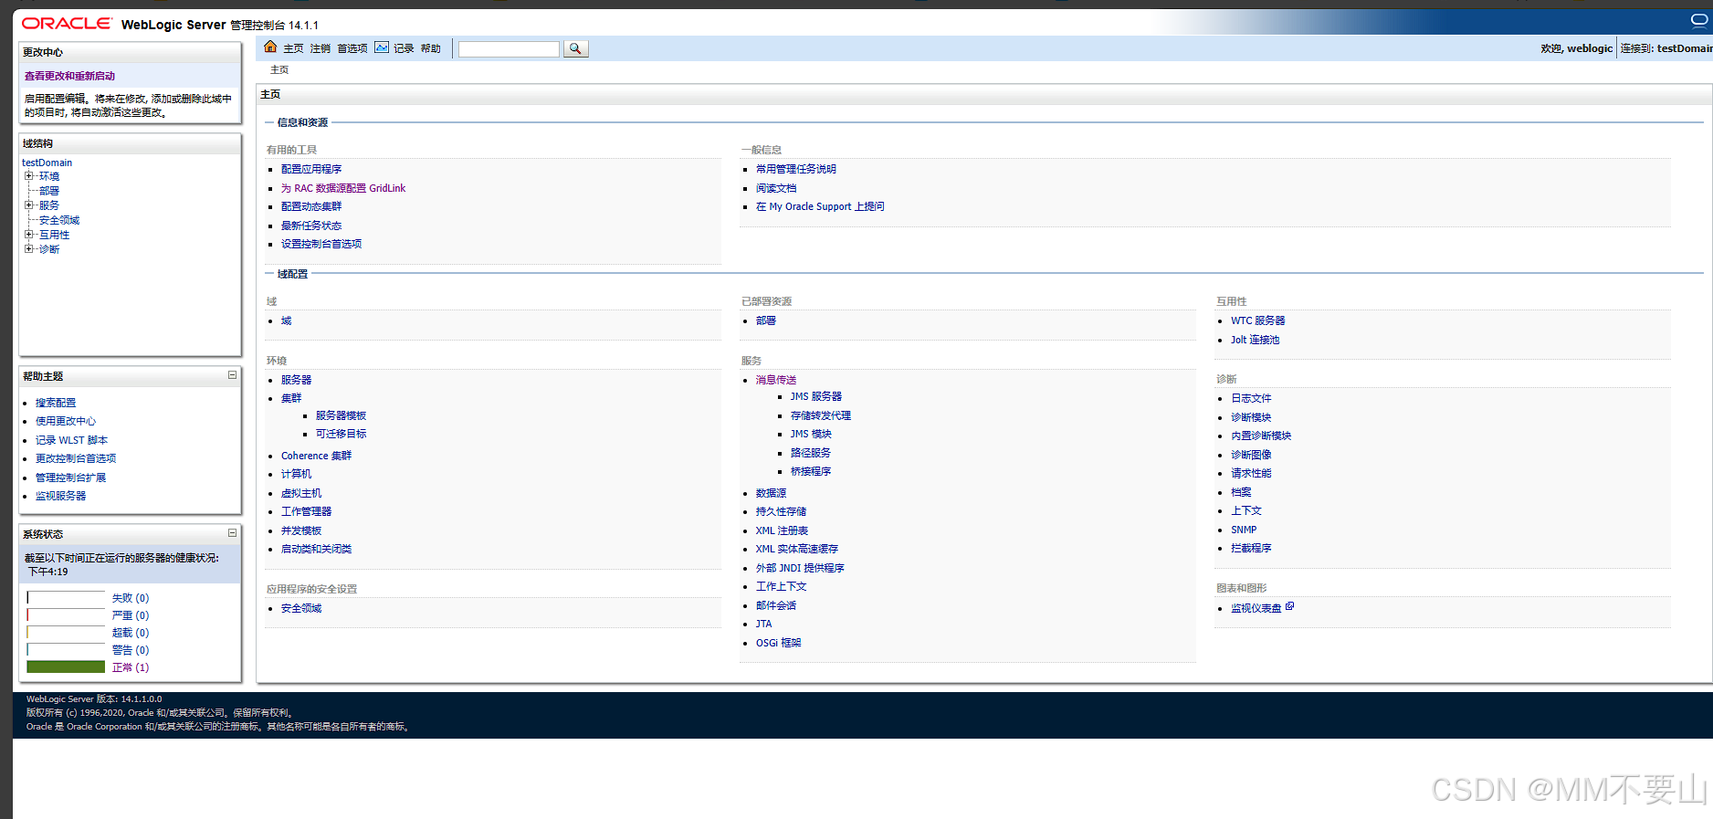Click the Oracle logo in header
The height and width of the screenshot is (819, 1713).
67,24
